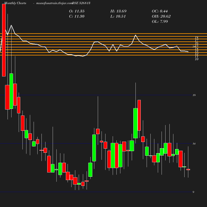207x207 pixels.
Task: Click the "OC: 0.44" value
Action: (160, 11)
